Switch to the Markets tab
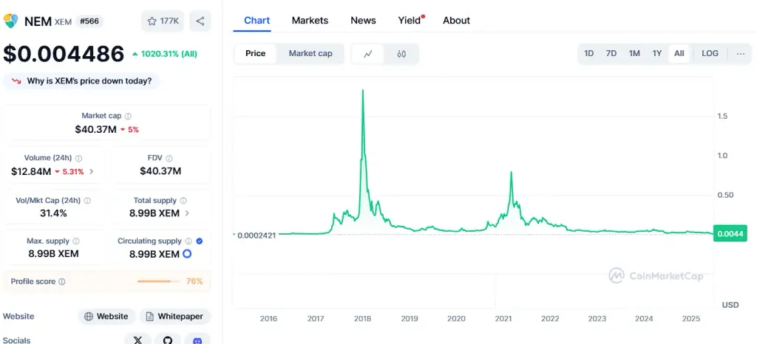 (310, 20)
